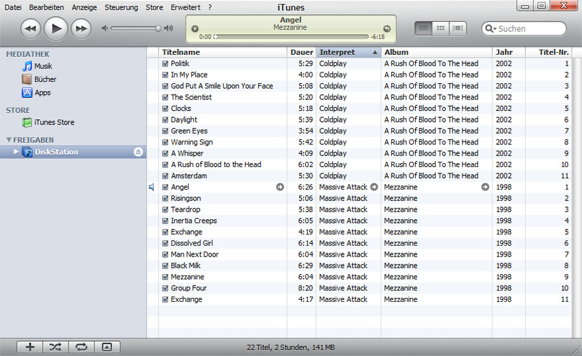Select DiskStation in sidebar
The width and height of the screenshot is (582, 356).
[x=73, y=152]
